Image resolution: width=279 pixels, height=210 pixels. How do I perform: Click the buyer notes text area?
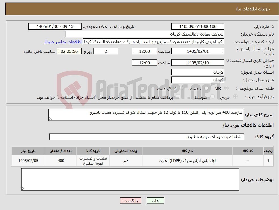[x=130, y=179]
